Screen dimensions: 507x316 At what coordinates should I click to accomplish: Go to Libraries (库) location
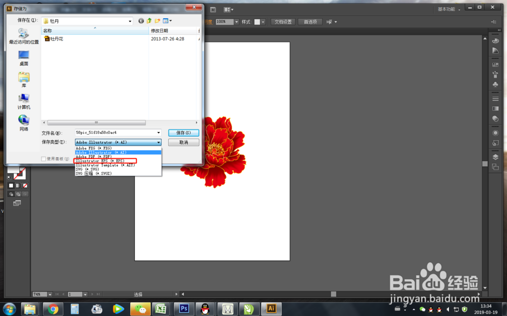click(x=24, y=80)
